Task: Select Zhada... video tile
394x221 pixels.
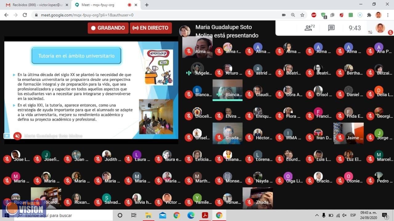Action: (x=258, y=198)
